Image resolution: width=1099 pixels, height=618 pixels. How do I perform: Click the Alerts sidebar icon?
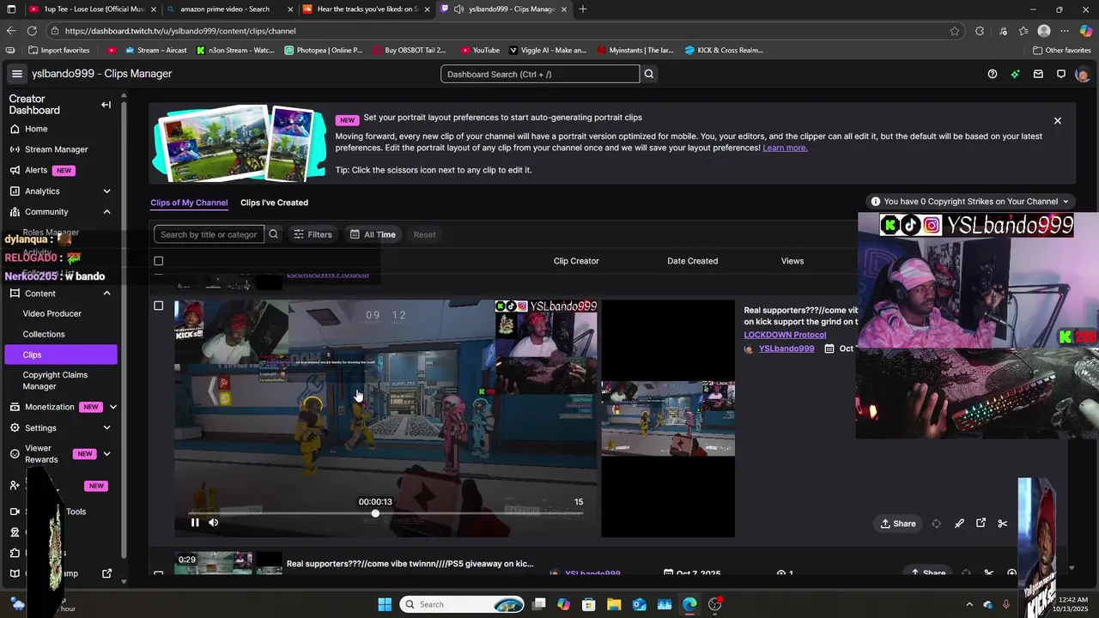click(x=15, y=170)
